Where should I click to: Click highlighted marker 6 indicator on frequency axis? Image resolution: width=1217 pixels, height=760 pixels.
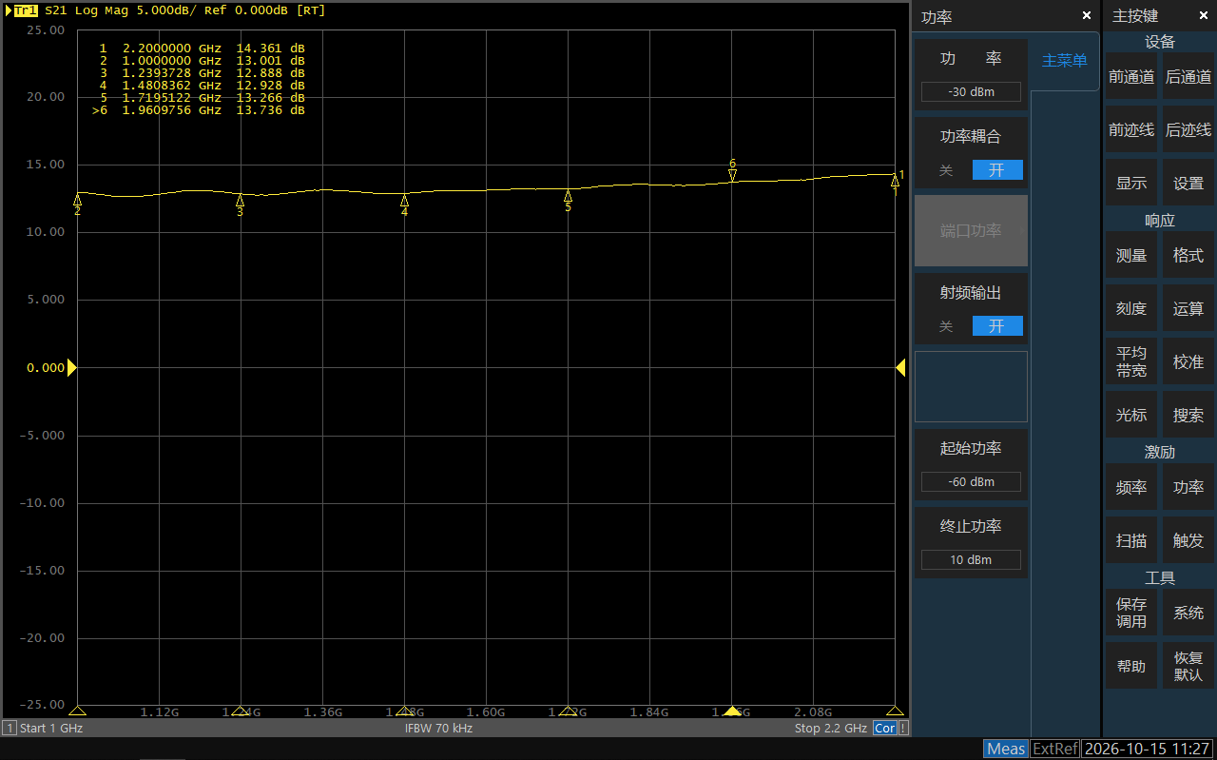tap(731, 711)
